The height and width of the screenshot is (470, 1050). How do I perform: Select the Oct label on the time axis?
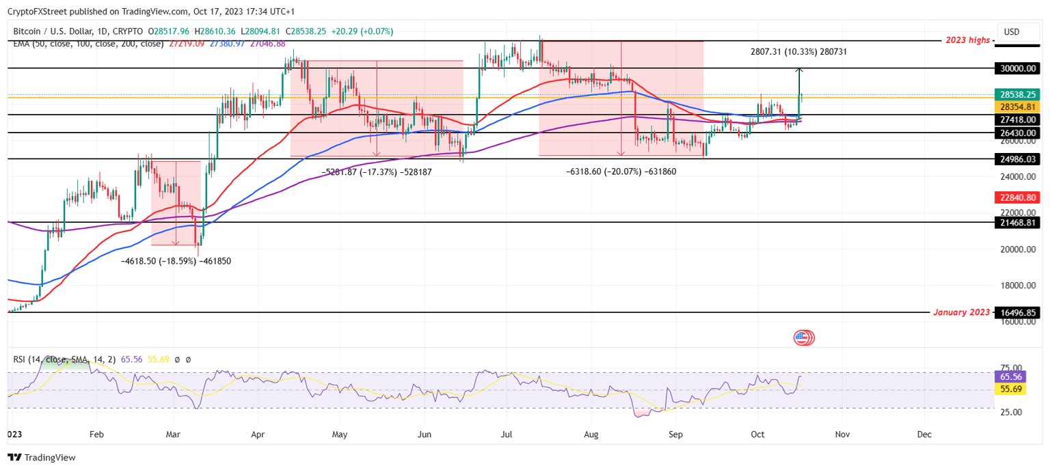757,434
